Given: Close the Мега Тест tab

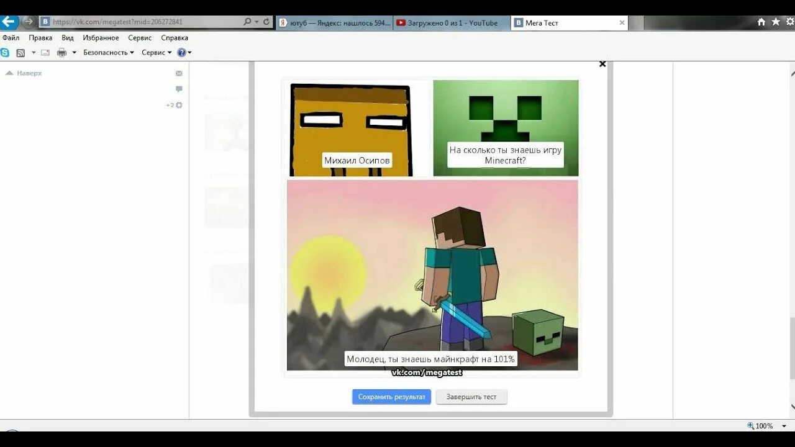Looking at the screenshot, I should (x=622, y=23).
